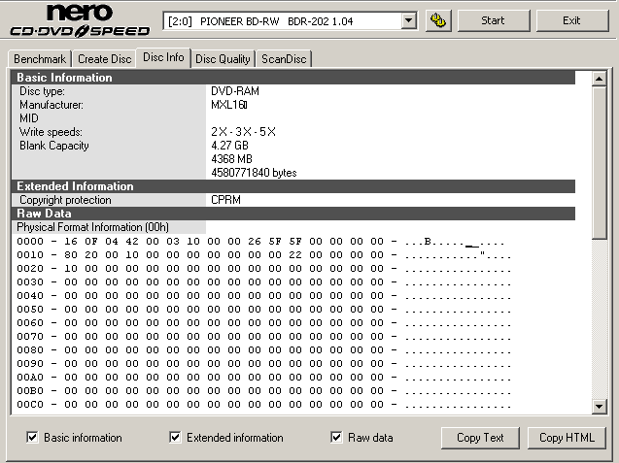The height and width of the screenshot is (463, 619).
Task: Click the CPRM copyright protection value
Action: tap(225, 200)
